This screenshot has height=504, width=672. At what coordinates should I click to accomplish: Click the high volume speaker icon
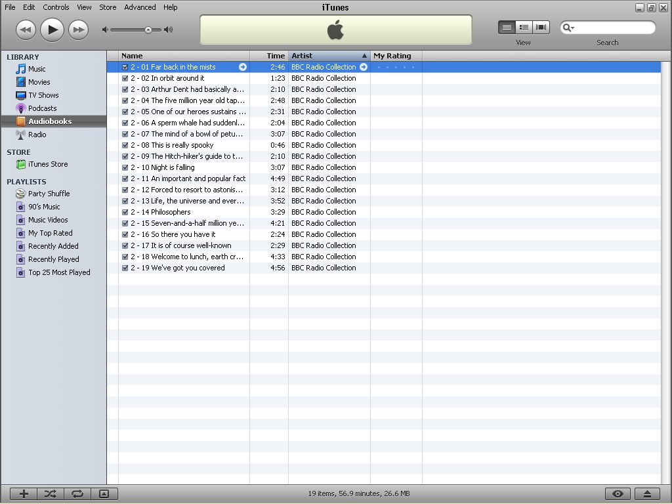click(169, 30)
